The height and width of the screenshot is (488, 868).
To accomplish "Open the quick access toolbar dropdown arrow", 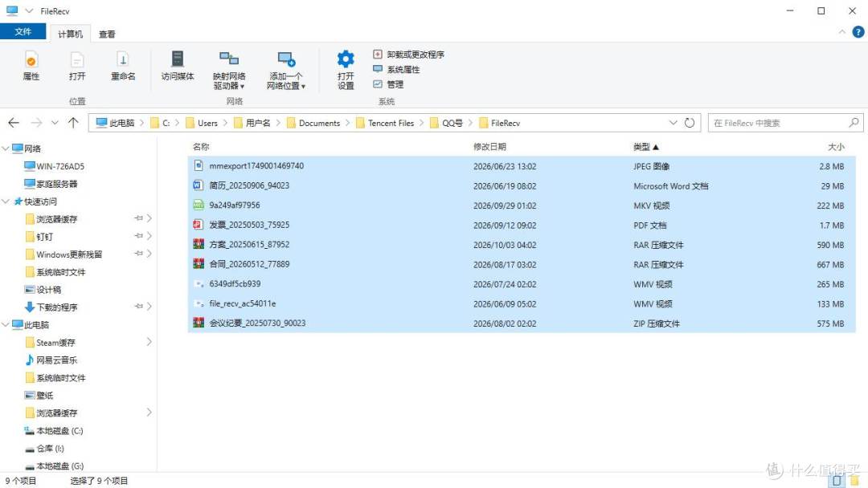I will [29, 10].
